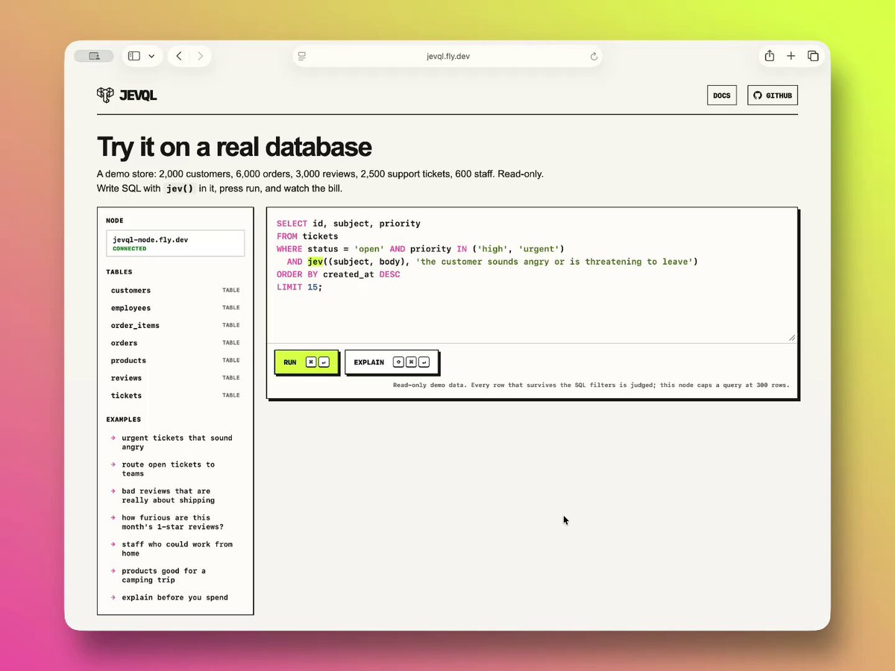Select the employees table

(175, 308)
